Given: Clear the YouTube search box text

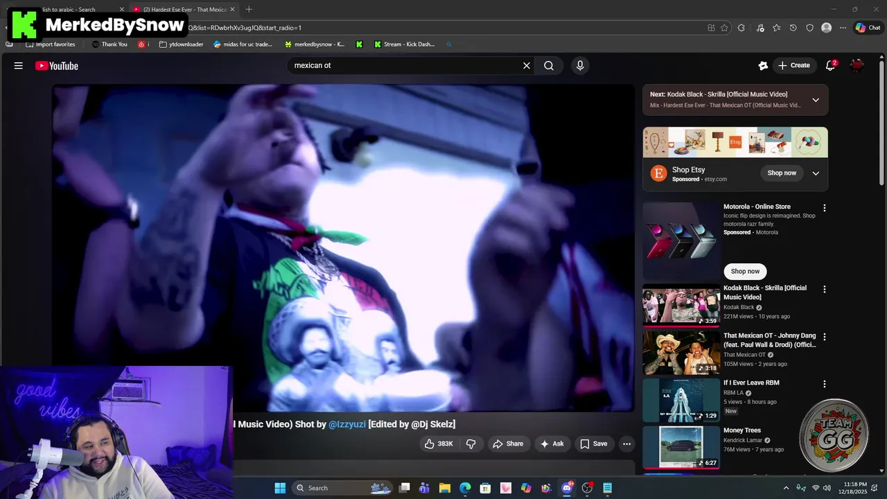Looking at the screenshot, I should 527,66.
